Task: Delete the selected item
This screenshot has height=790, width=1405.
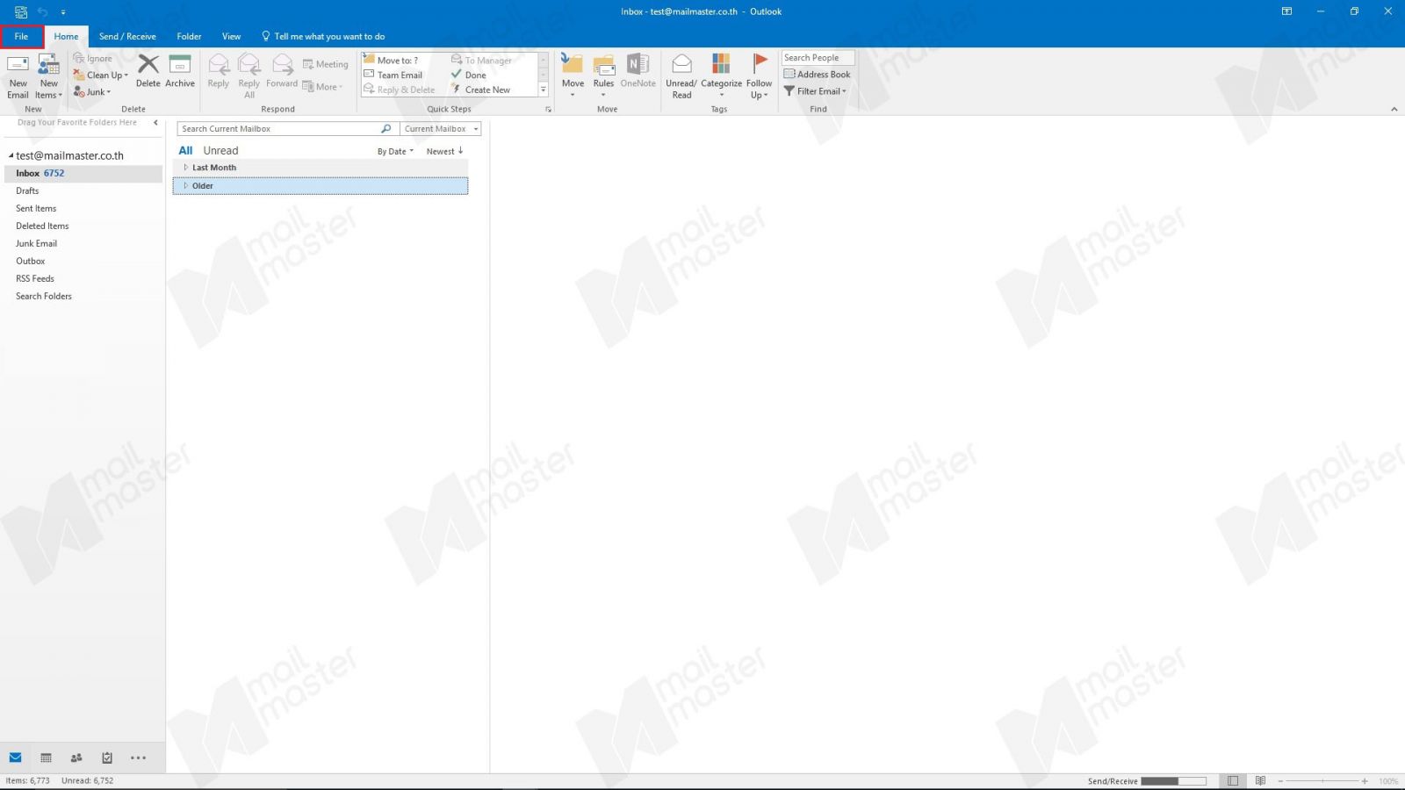Action: [x=148, y=71]
